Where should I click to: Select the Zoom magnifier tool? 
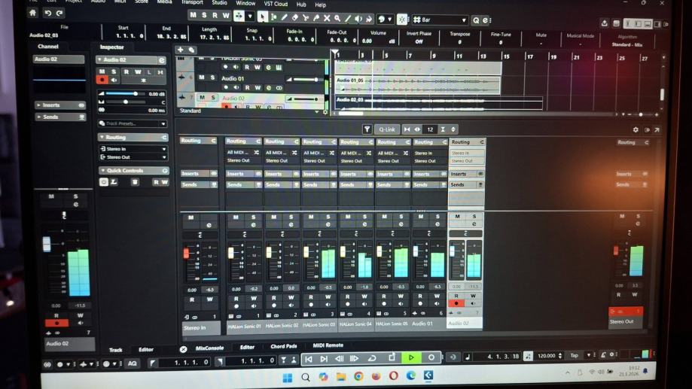point(337,19)
